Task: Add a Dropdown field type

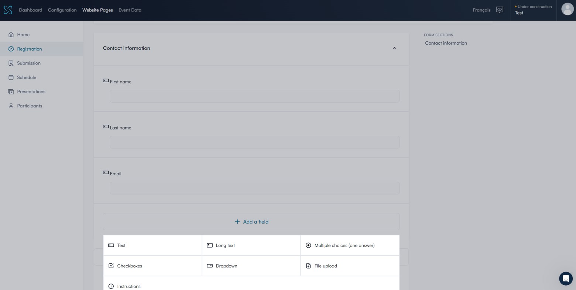Action: (251, 266)
